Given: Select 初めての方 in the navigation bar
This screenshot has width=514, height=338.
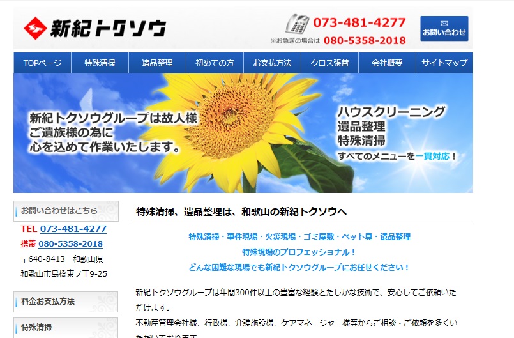Looking at the screenshot, I should click(215, 63).
